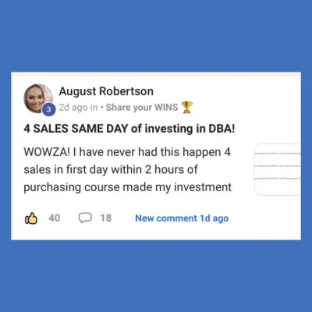Click the post body starting 'sales in first day'
The width and height of the screenshot is (312, 312).
tap(111, 169)
